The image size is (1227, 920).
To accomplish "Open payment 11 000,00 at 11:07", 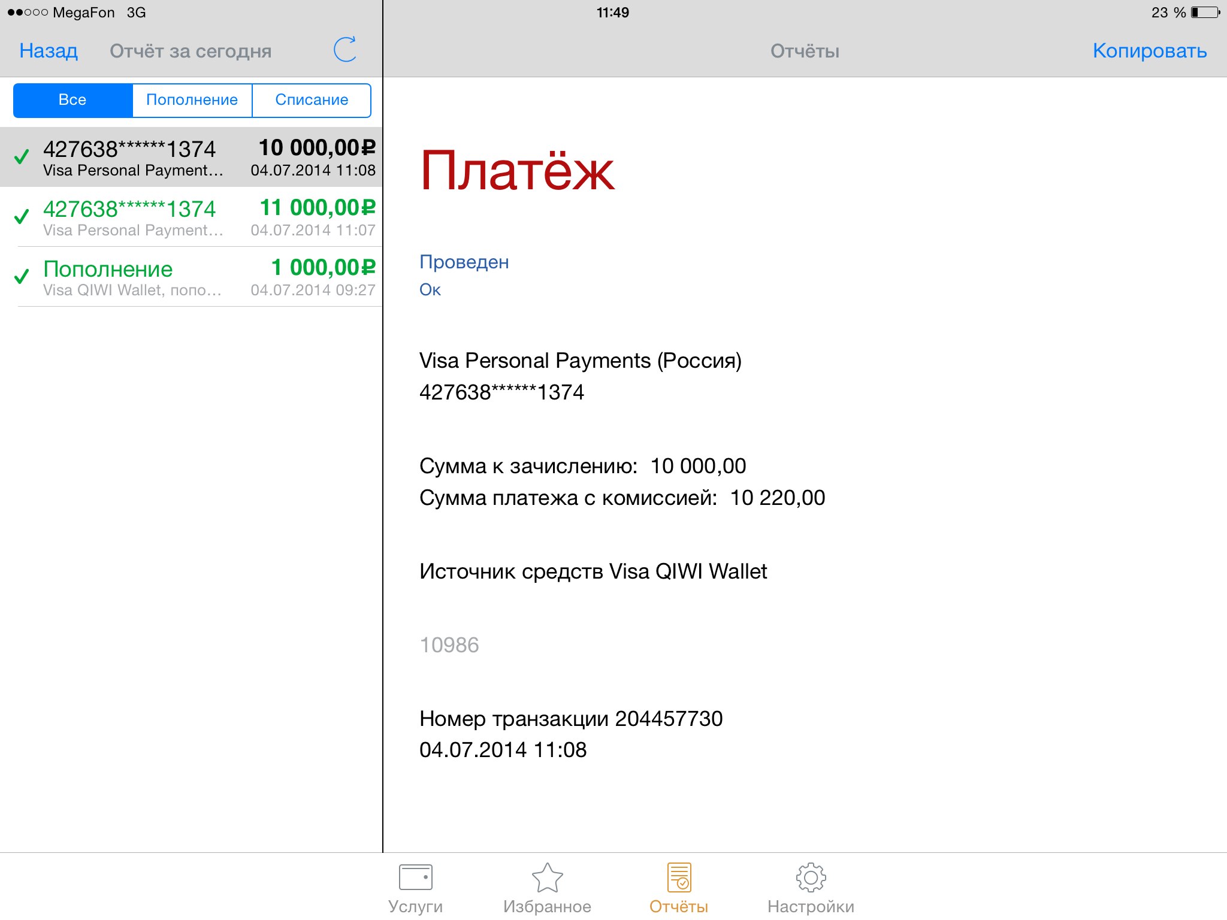I will 191,217.
